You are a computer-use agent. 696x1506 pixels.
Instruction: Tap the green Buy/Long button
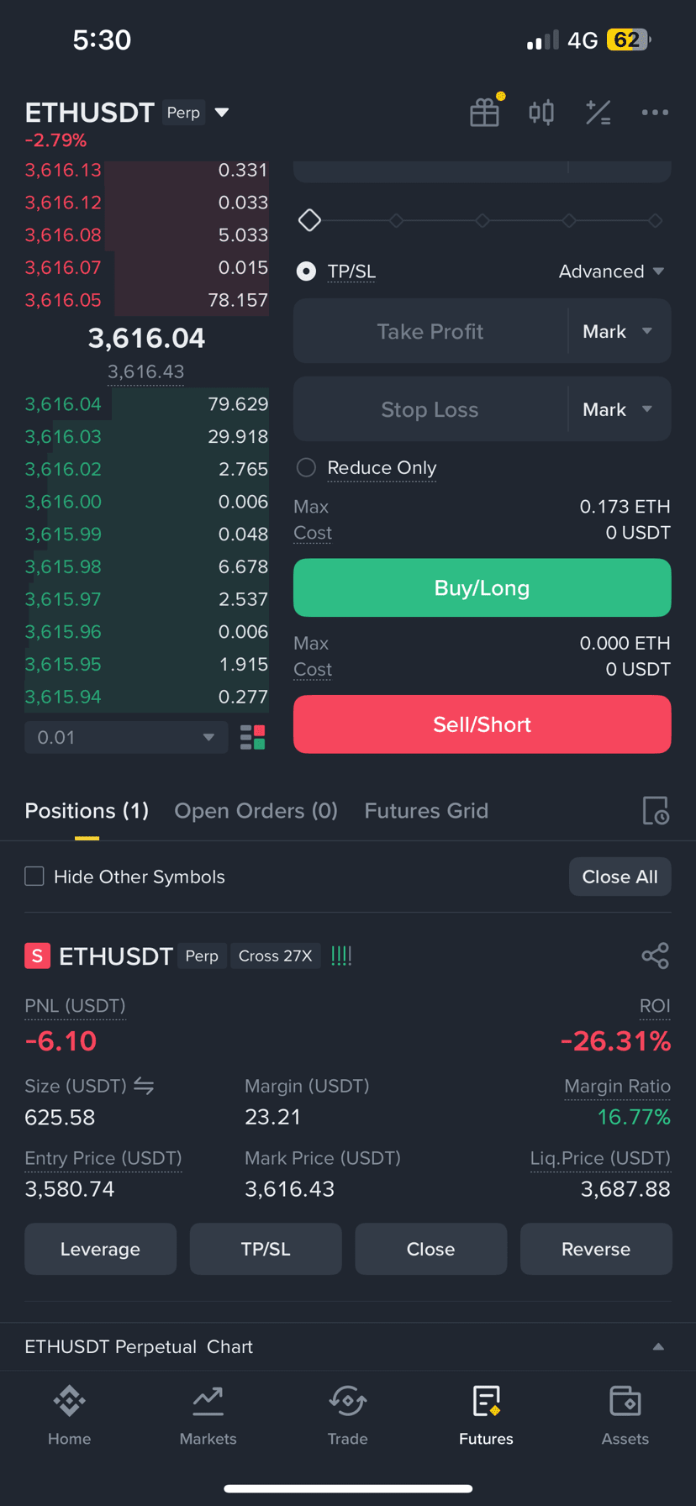click(482, 587)
